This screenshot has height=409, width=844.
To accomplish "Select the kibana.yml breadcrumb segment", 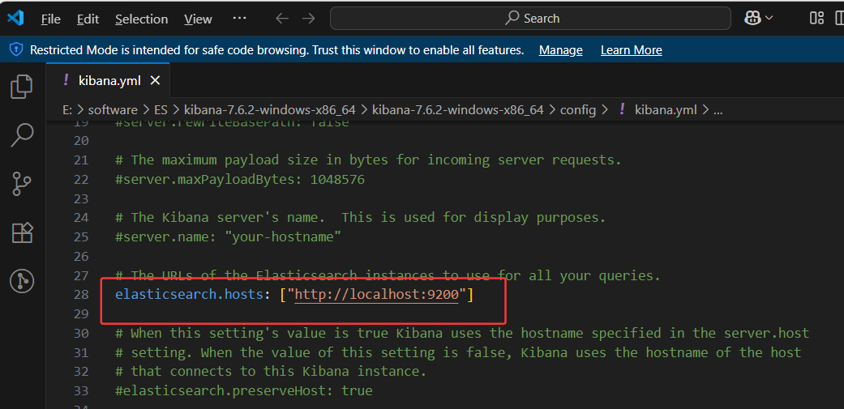I will 666,110.
